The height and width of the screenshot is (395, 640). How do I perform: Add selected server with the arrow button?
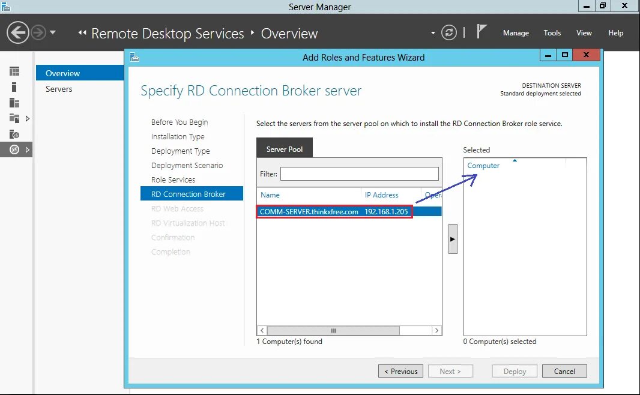pos(453,239)
